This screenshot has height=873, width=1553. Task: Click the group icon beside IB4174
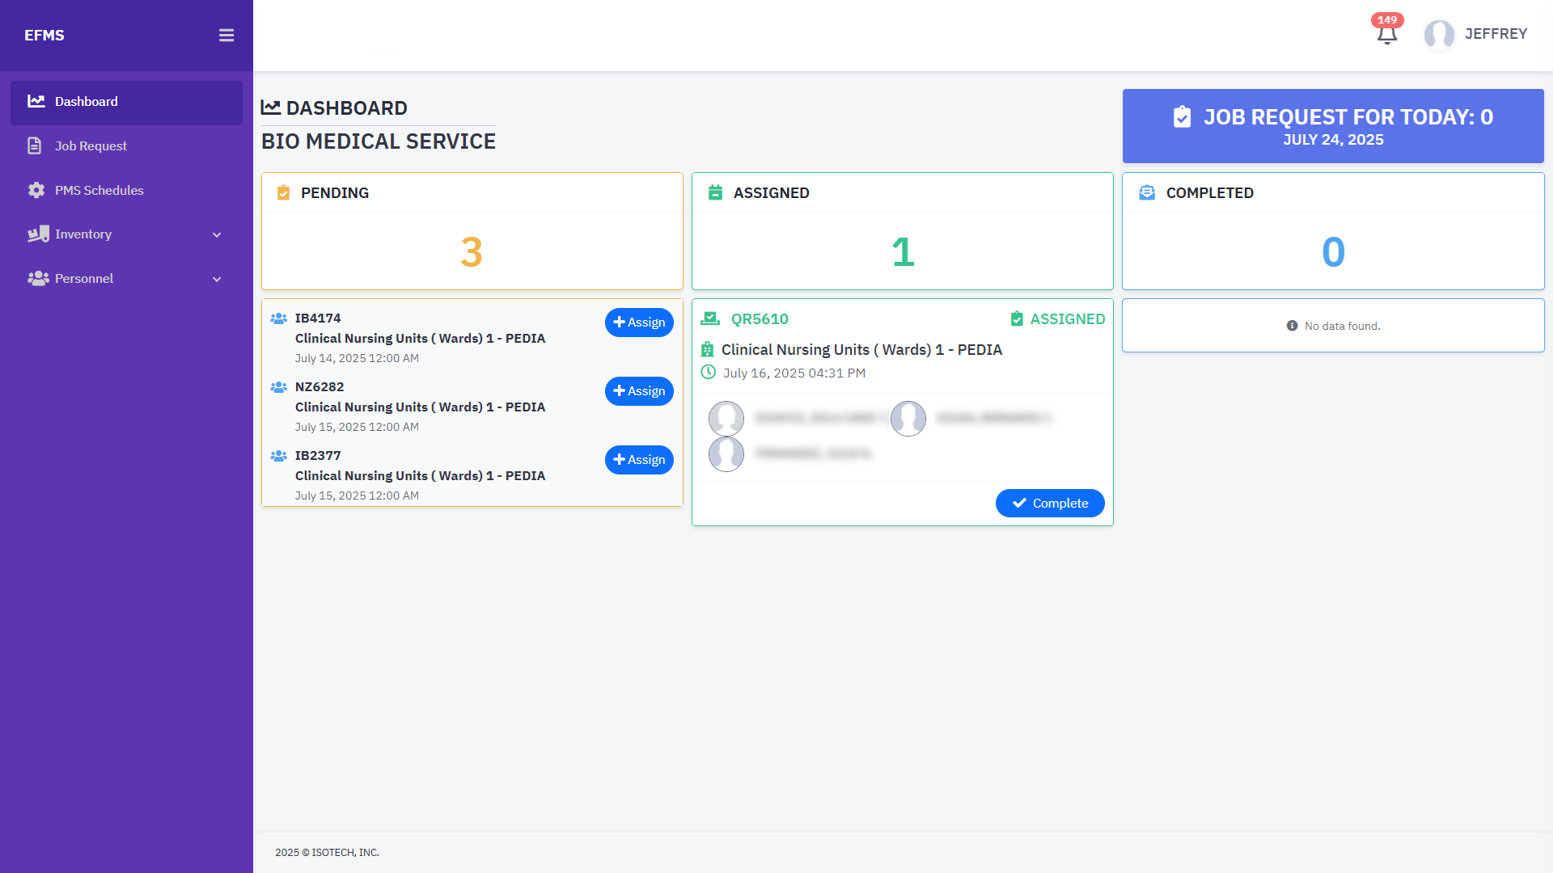[279, 318]
